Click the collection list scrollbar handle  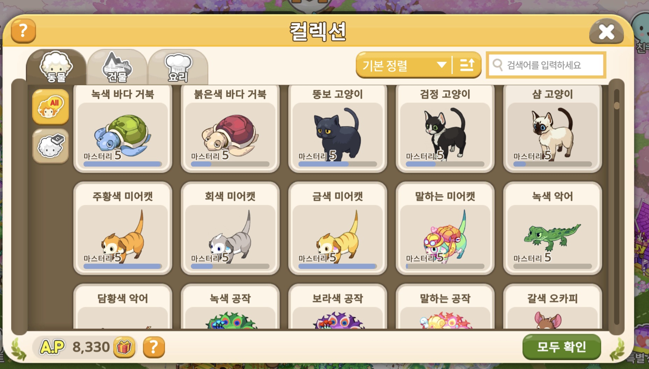click(x=616, y=105)
